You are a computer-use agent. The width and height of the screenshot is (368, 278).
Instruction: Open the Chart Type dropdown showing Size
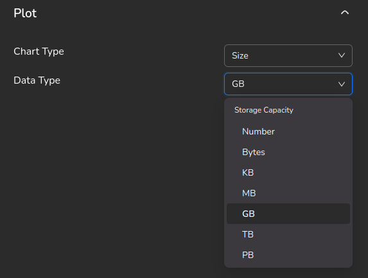click(288, 56)
